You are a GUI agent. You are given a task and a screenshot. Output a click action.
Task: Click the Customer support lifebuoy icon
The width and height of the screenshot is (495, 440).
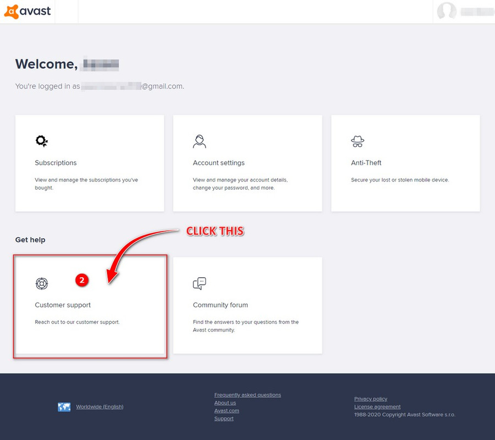pos(42,284)
